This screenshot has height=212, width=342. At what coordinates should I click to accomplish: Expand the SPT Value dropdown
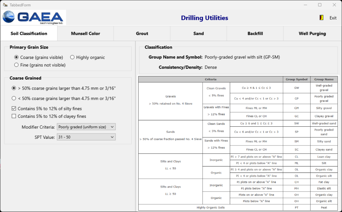click(86, 137)
